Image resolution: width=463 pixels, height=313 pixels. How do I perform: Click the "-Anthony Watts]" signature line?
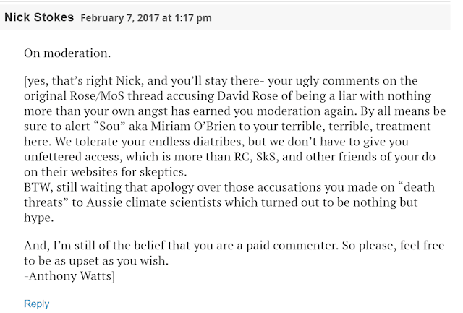point(69,276)
